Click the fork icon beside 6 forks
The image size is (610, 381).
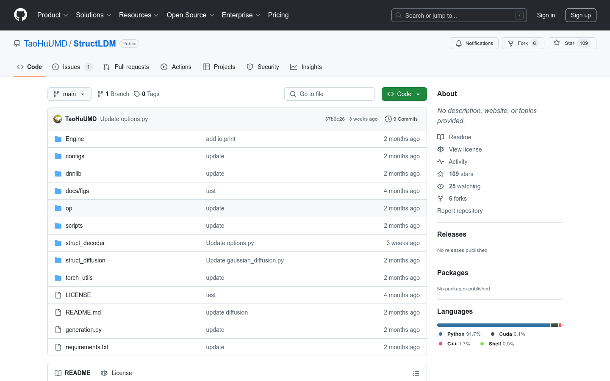pos(441,199)
